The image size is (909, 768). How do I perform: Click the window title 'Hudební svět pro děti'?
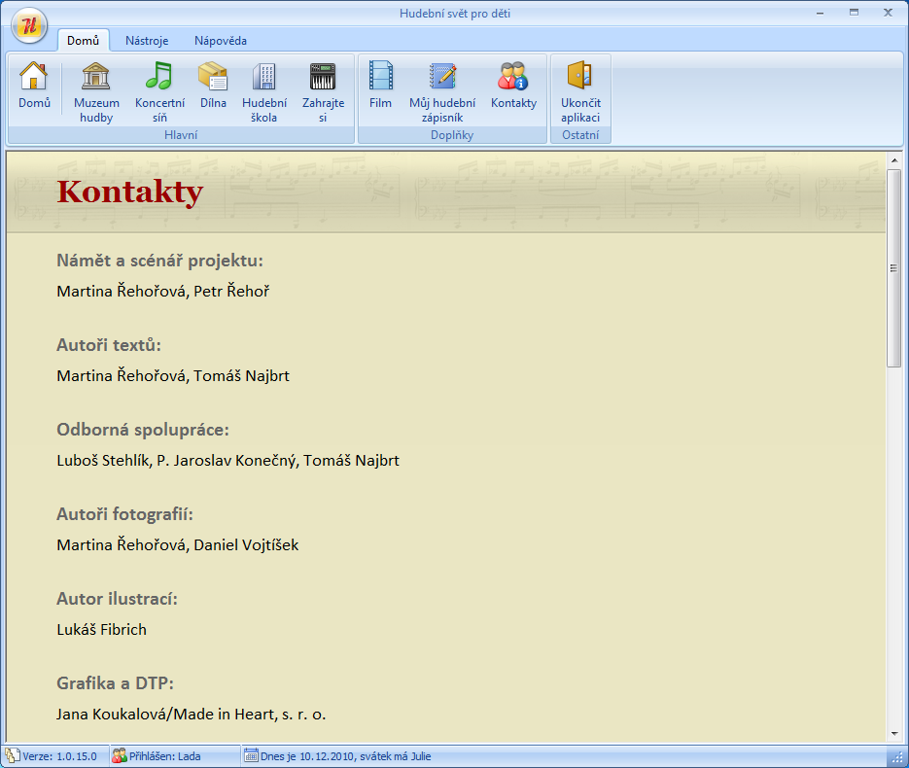click(455, 14)
